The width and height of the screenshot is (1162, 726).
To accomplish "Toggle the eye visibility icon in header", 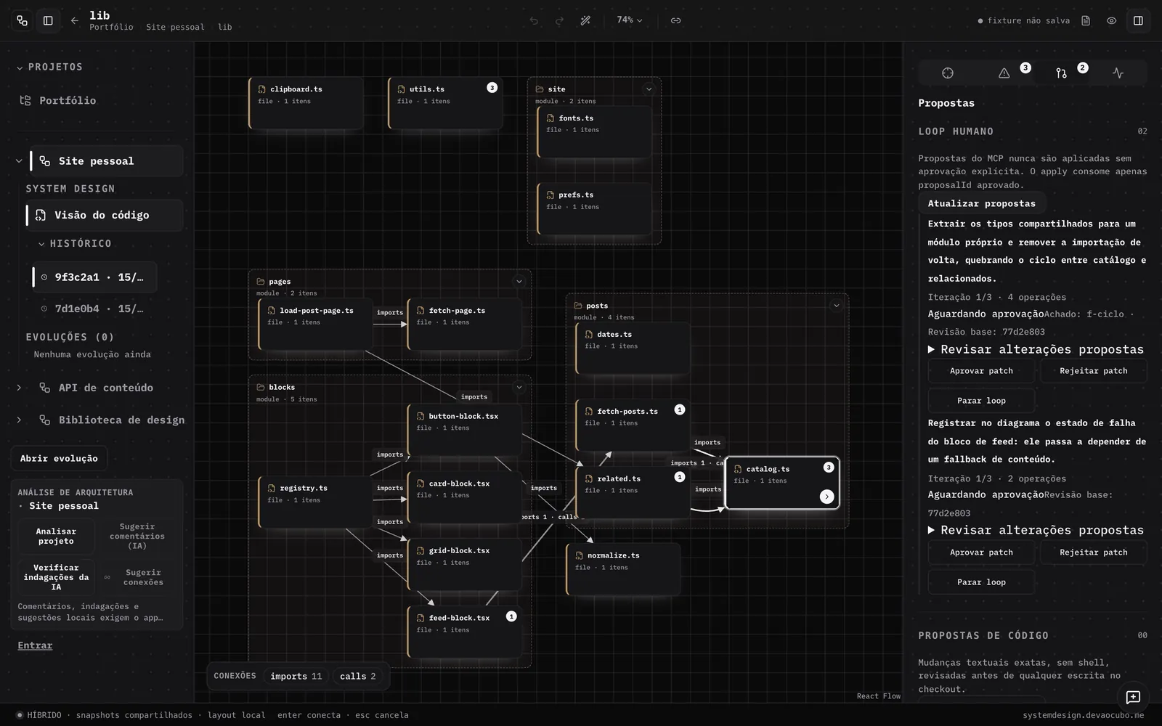I will 1111,20.
